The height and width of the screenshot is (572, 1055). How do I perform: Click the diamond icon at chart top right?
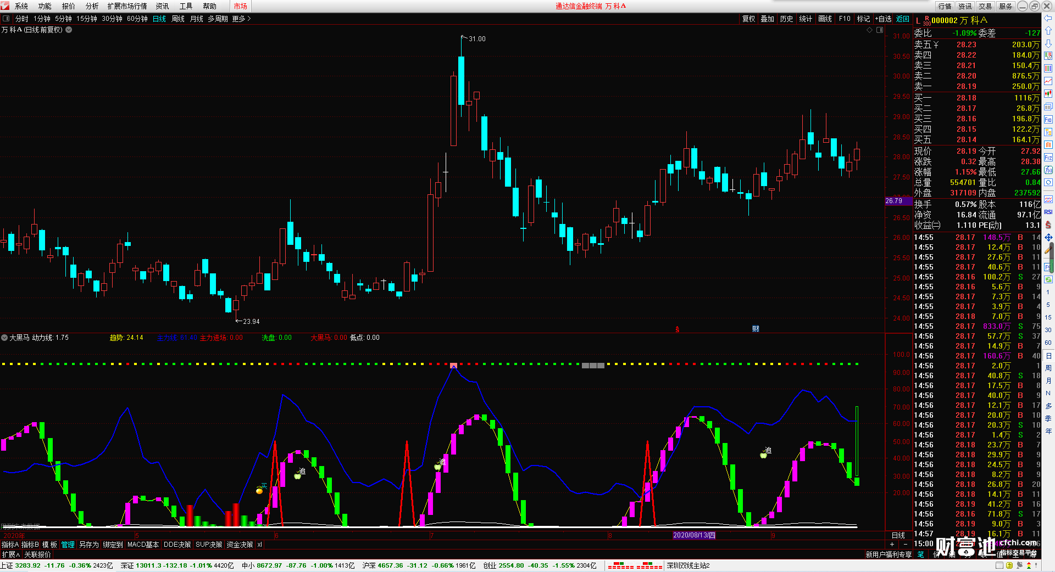coord(870,30)
